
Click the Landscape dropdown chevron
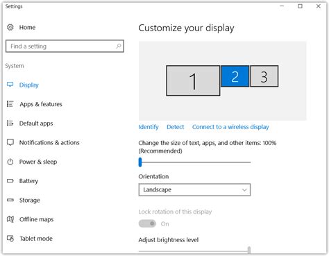pyautogui.click(x=244, y=190)
